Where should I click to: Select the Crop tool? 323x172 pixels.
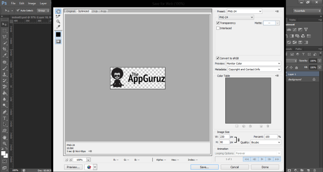(x=4, y=49)
